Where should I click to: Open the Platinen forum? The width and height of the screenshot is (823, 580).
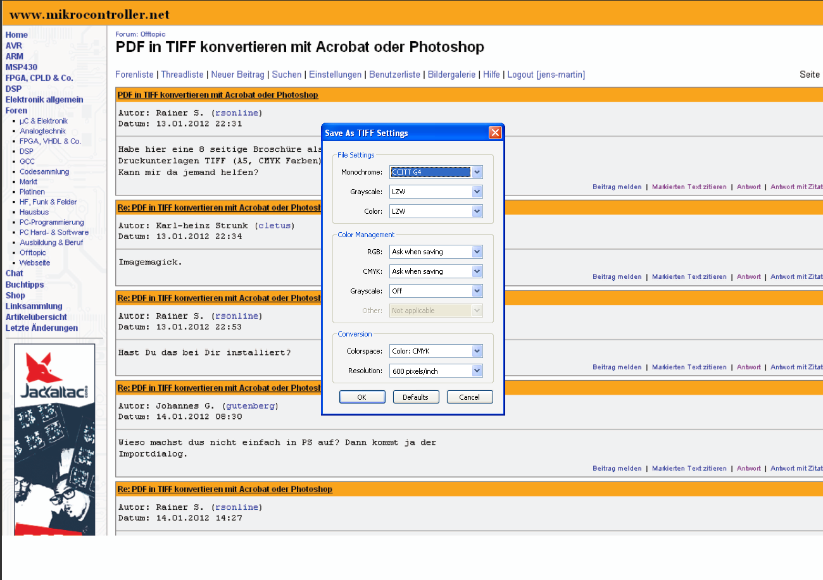(32, 192)
